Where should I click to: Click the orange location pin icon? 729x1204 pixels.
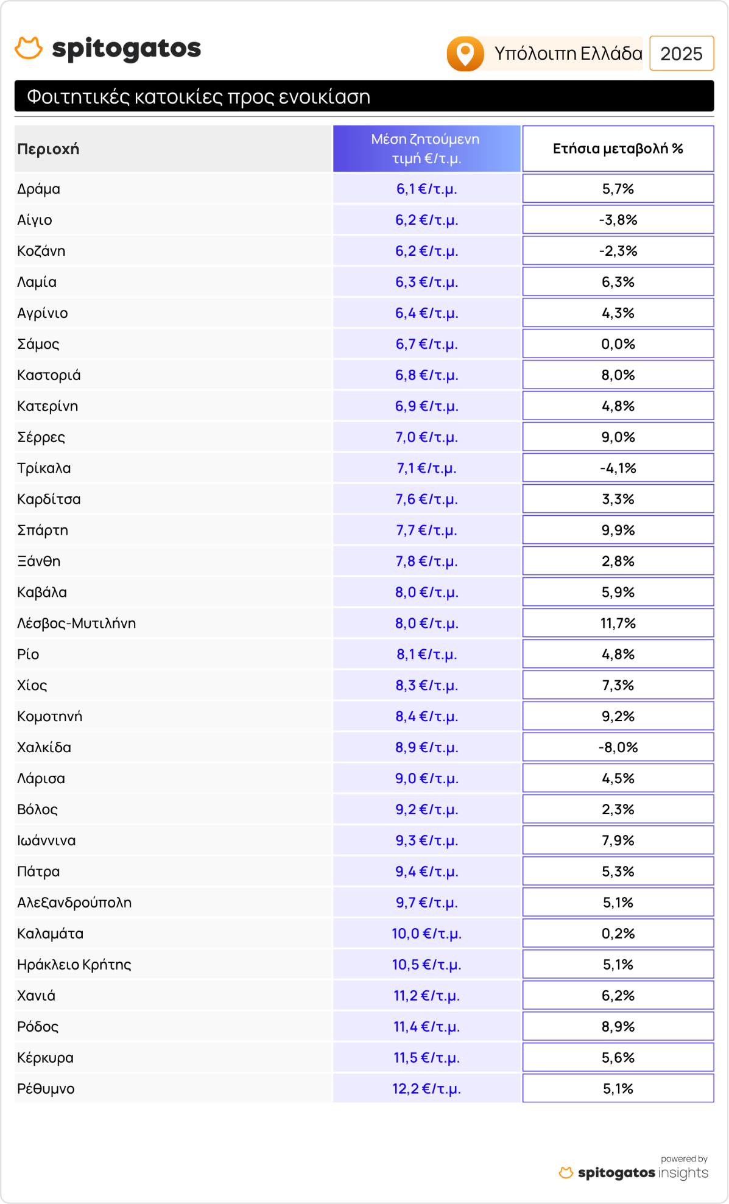tap(465, 54)
